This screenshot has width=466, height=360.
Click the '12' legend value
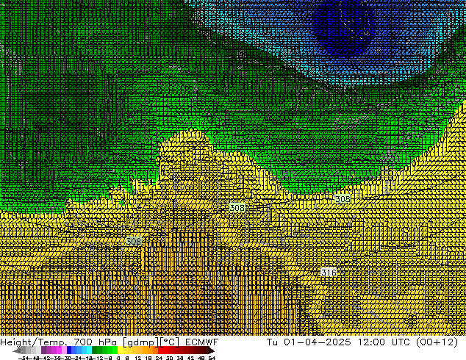[138, 358]
